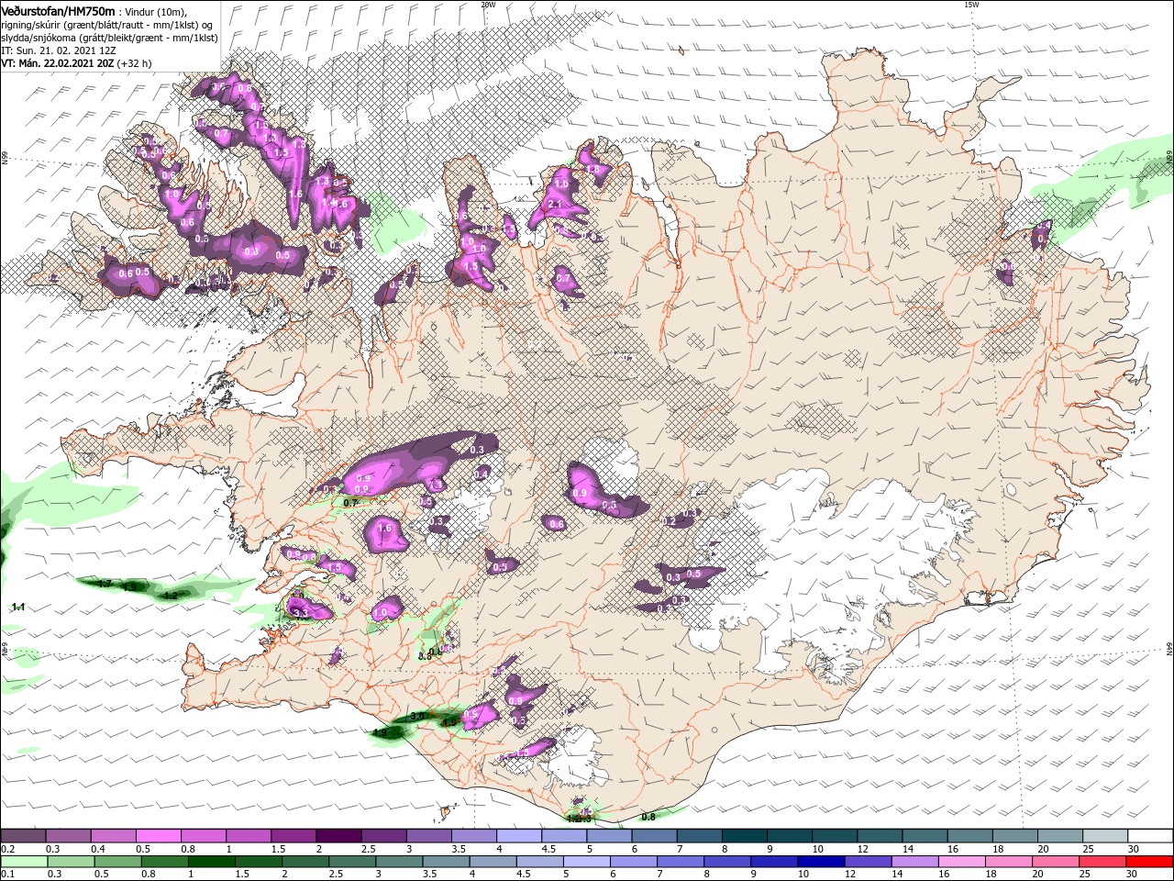Pick lower scale deep blue swatch between 10 and 12
The width and height of the screenshot is (1174, 881).
point(820,862)
